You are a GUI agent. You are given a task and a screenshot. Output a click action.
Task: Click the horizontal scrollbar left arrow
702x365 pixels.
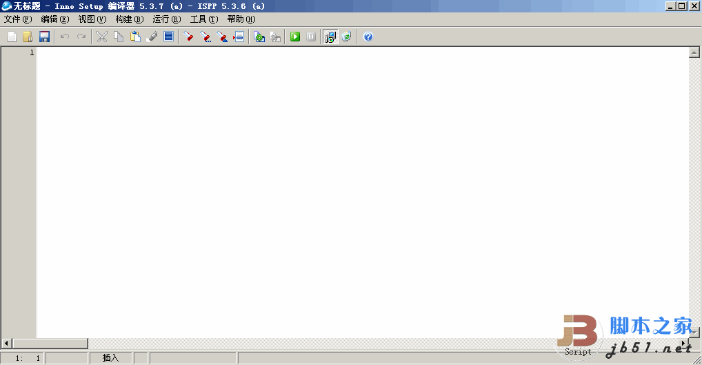coord(7,343)
